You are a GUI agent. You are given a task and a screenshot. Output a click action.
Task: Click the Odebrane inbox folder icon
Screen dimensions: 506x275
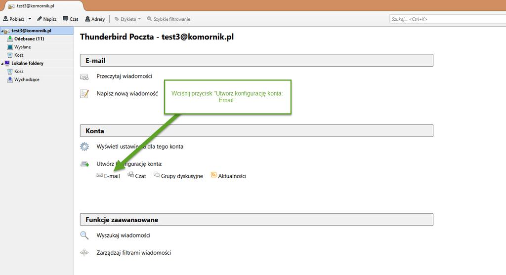tap(10, 39)
